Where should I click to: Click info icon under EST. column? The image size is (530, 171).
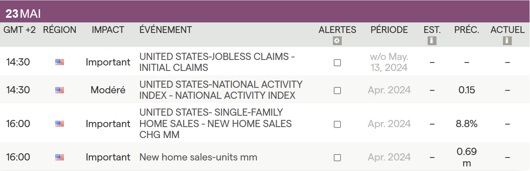[432, 41]
